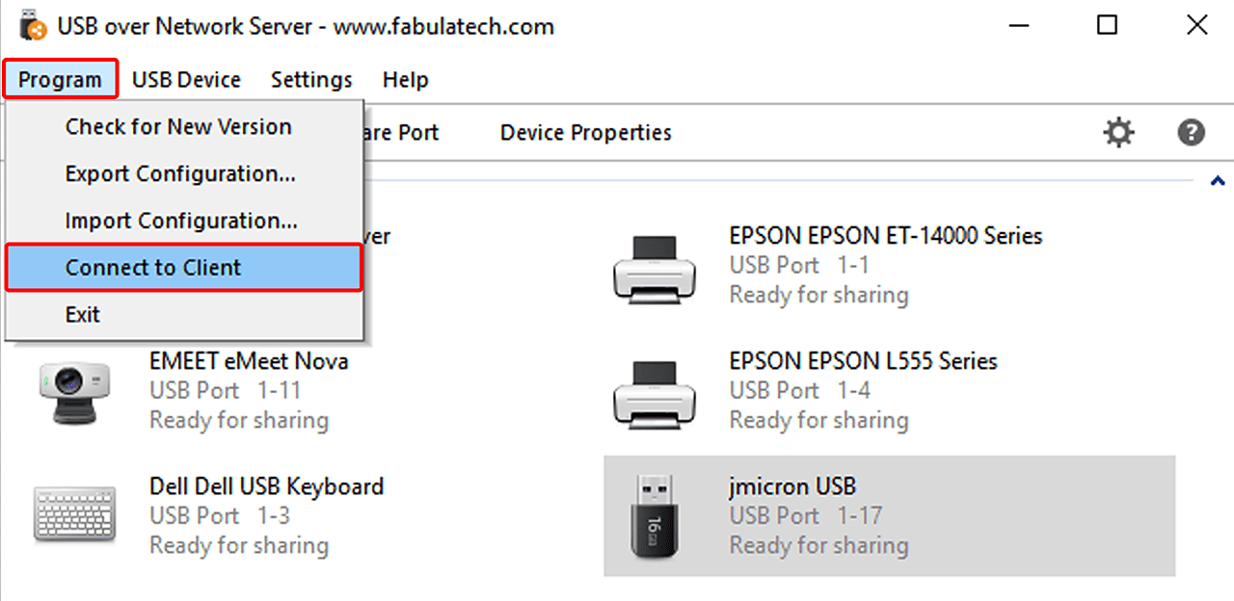Click the app icon in title bar
The height and width of the screenshot is (601, 1234).
33,26
